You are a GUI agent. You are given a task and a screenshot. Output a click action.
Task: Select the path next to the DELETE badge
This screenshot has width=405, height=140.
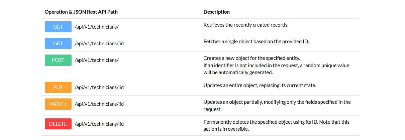click(99, 124)
